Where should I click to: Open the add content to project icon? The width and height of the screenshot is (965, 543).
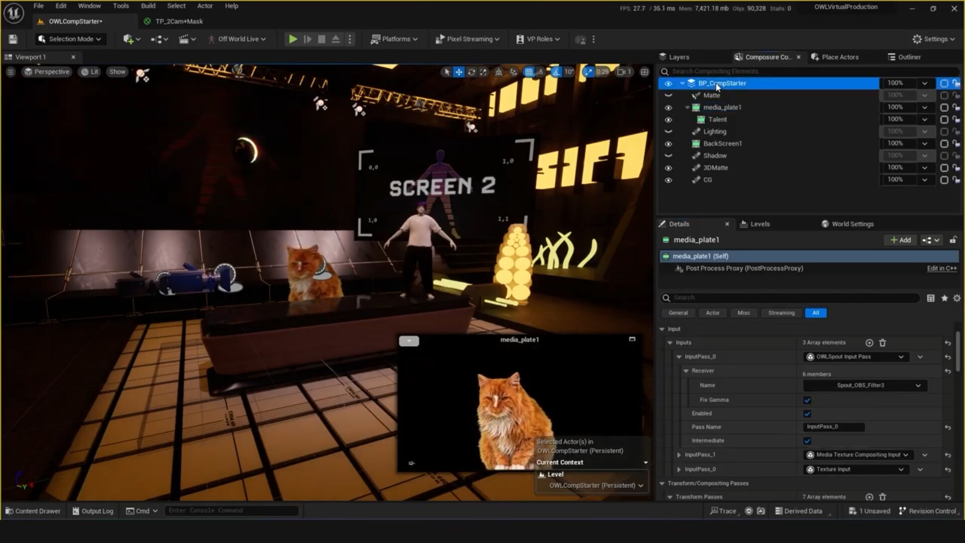click(131, 39)
